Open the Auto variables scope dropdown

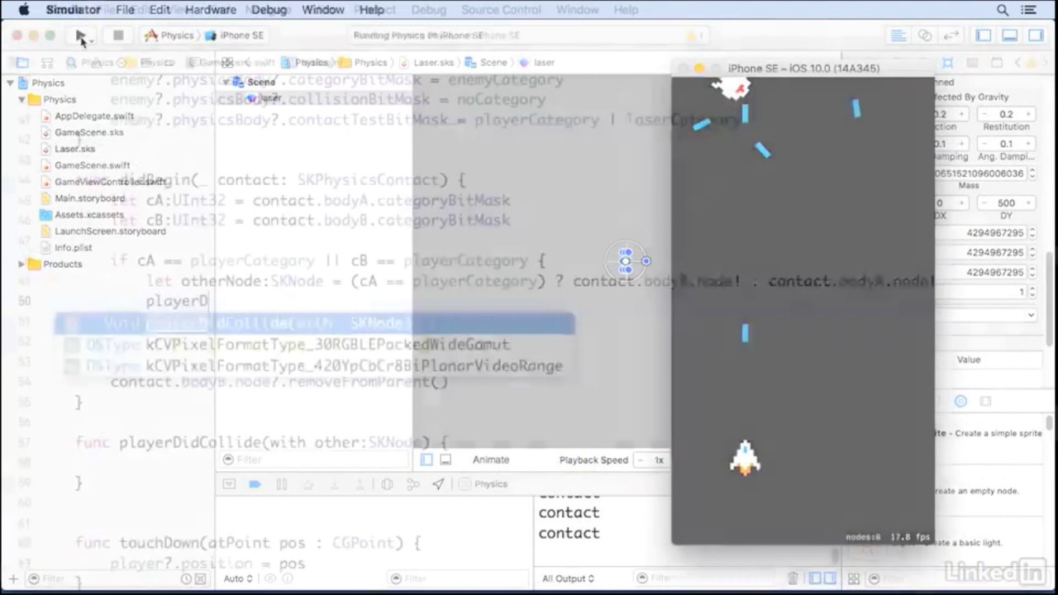(x=238, y=578)
